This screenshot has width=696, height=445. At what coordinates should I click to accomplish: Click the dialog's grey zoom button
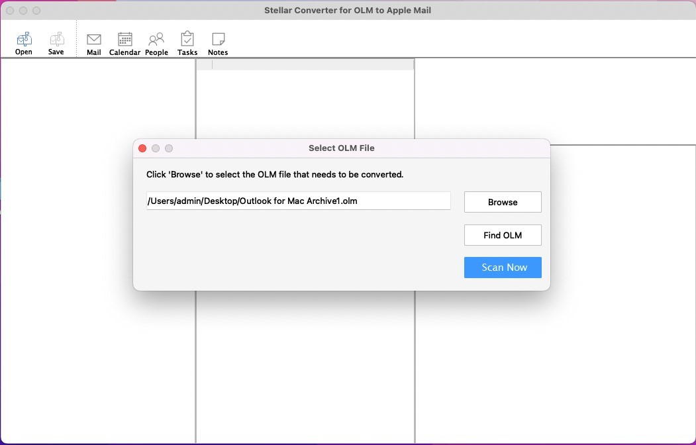pyautogui.click(x=169, y=148)
